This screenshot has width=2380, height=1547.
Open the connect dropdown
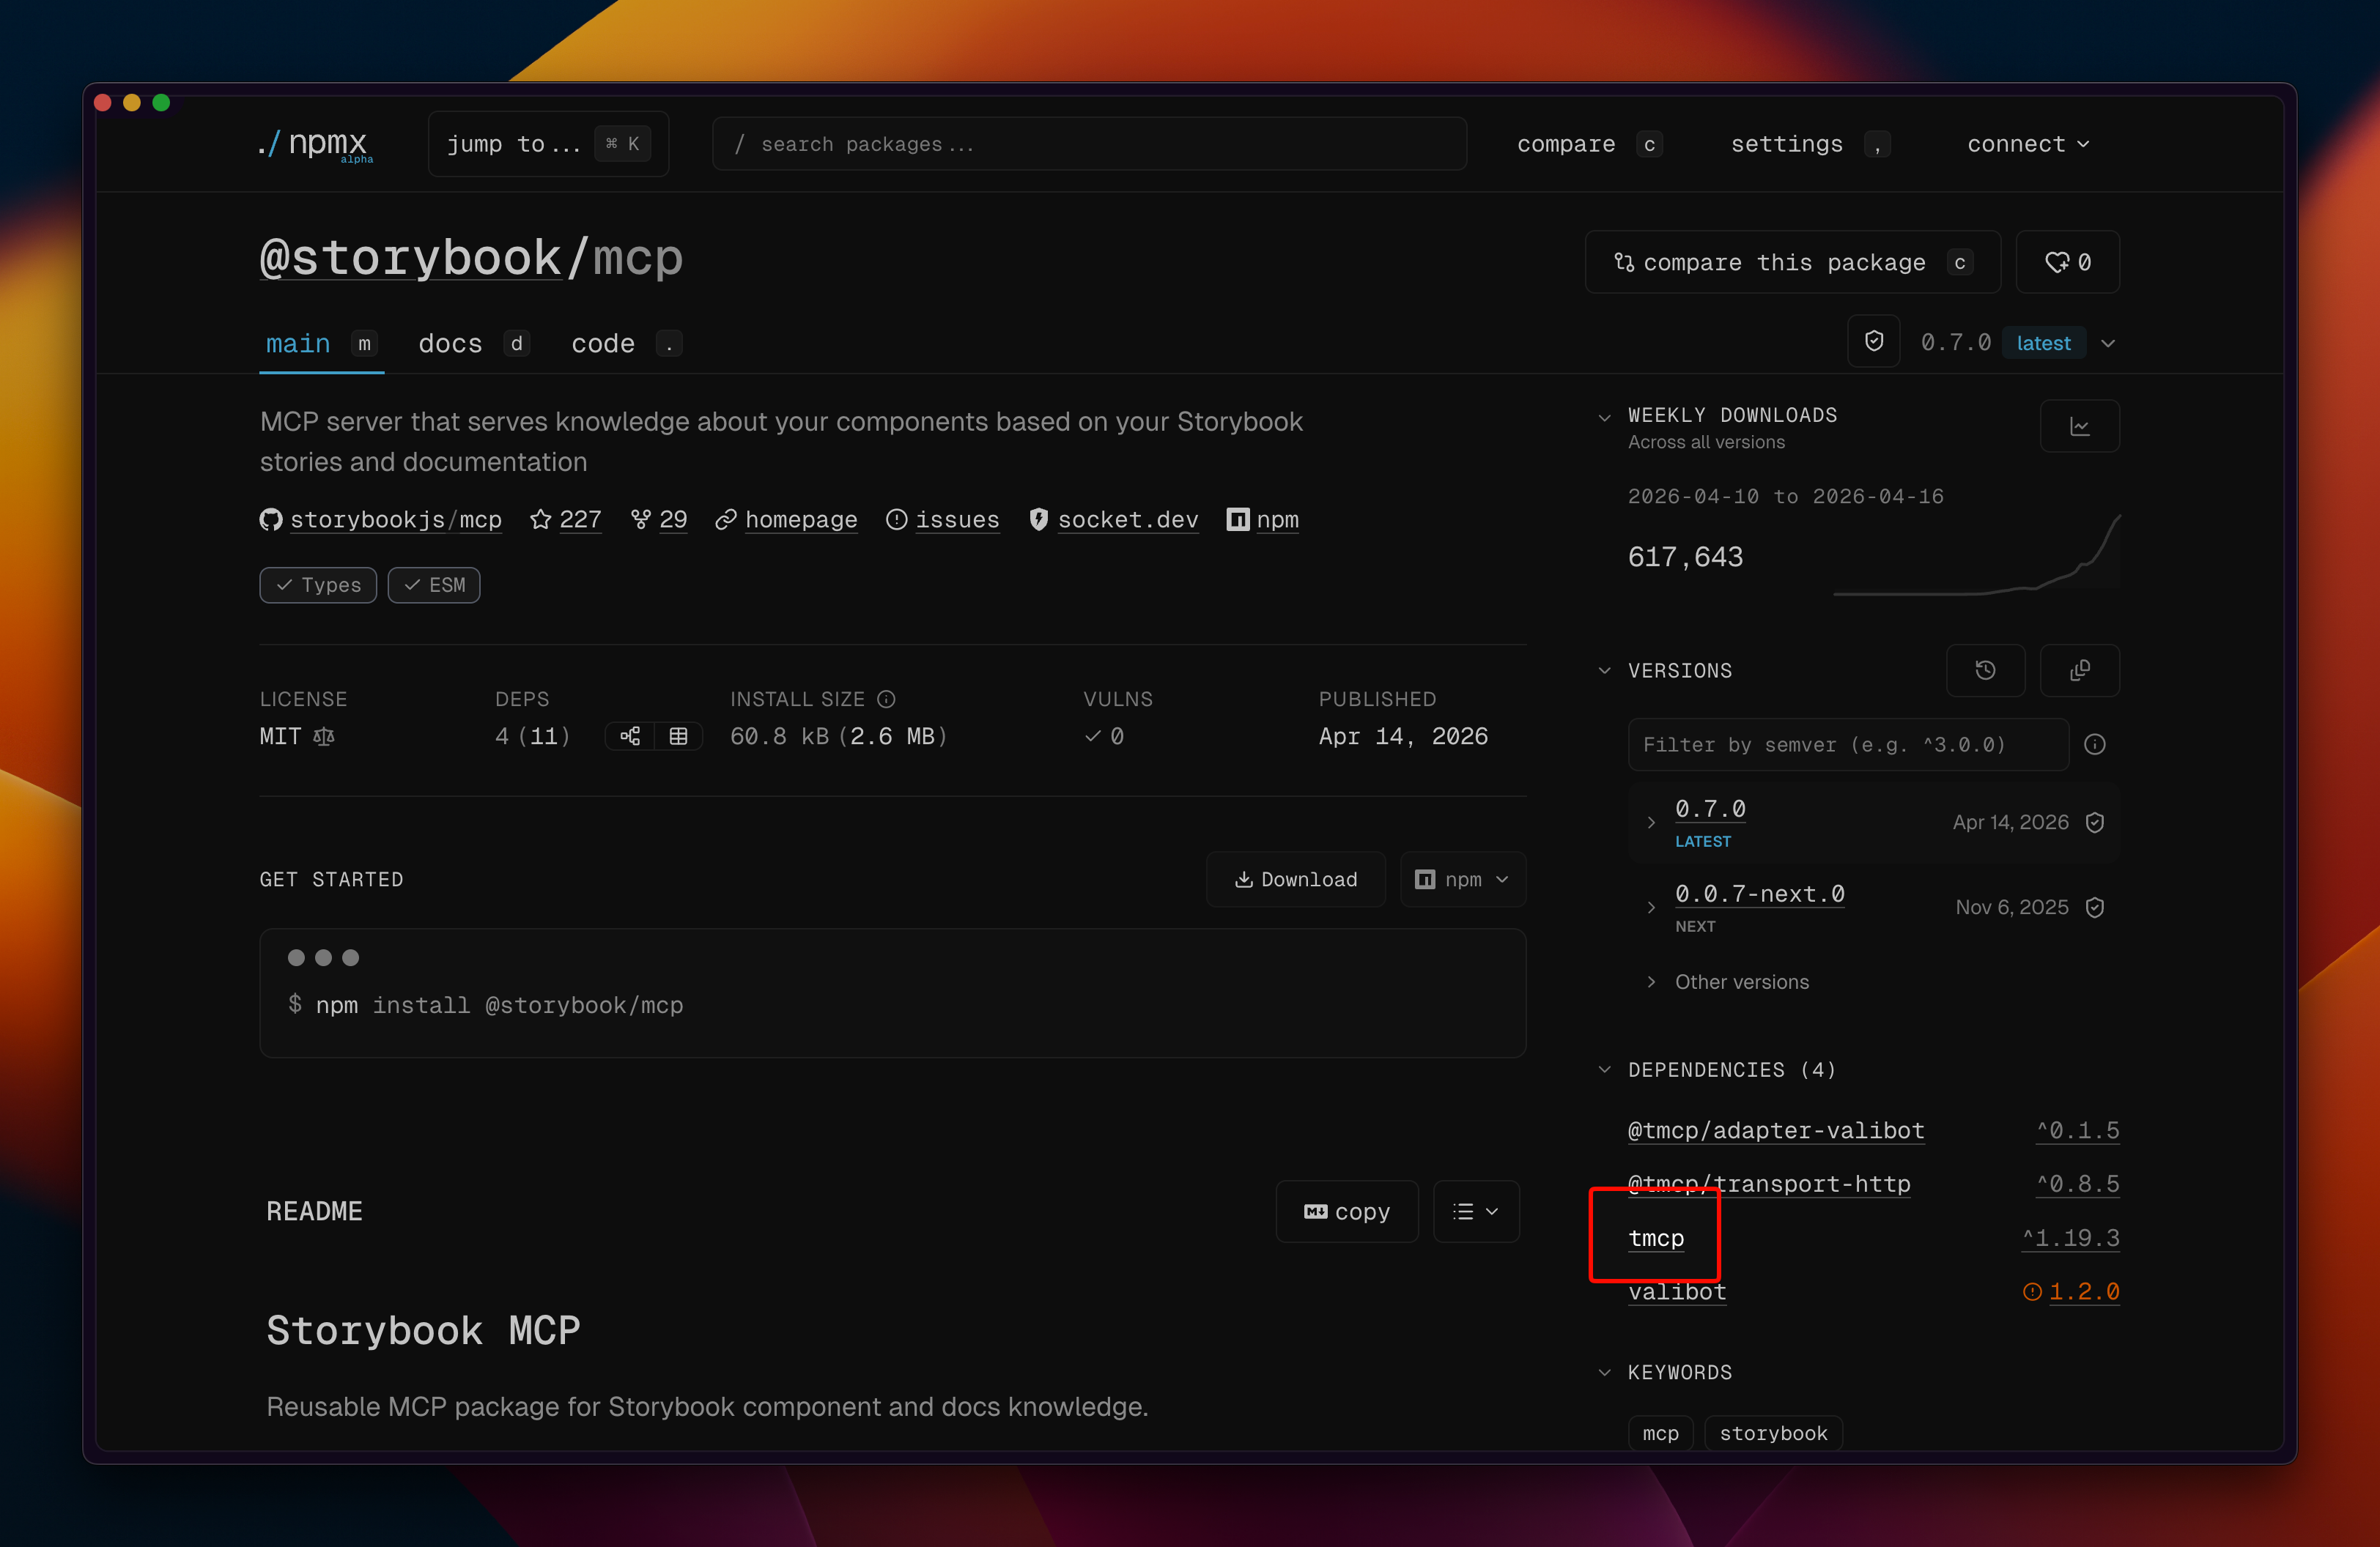pos(2028,144)
